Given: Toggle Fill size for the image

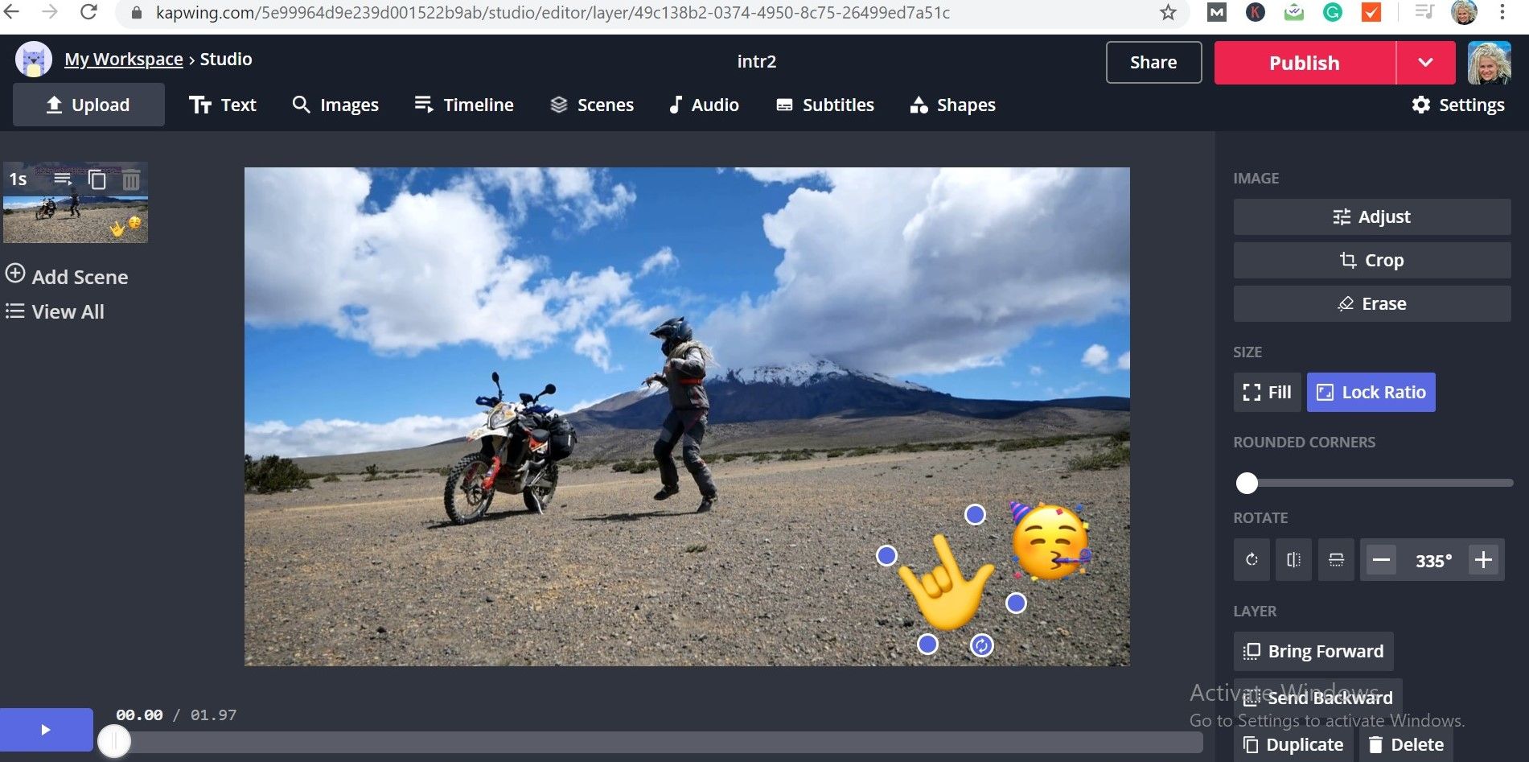Looking at the screenshot, I should 1267,393.
